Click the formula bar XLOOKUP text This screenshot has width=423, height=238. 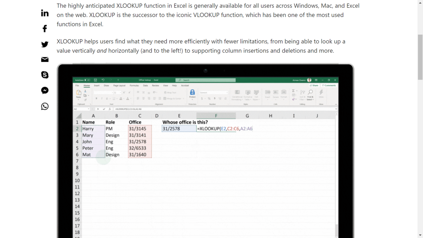tap(128, 109)
